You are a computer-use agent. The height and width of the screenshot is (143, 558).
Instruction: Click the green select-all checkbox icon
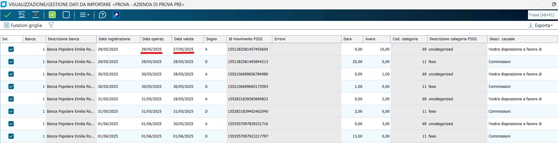(x=52, y=15)
